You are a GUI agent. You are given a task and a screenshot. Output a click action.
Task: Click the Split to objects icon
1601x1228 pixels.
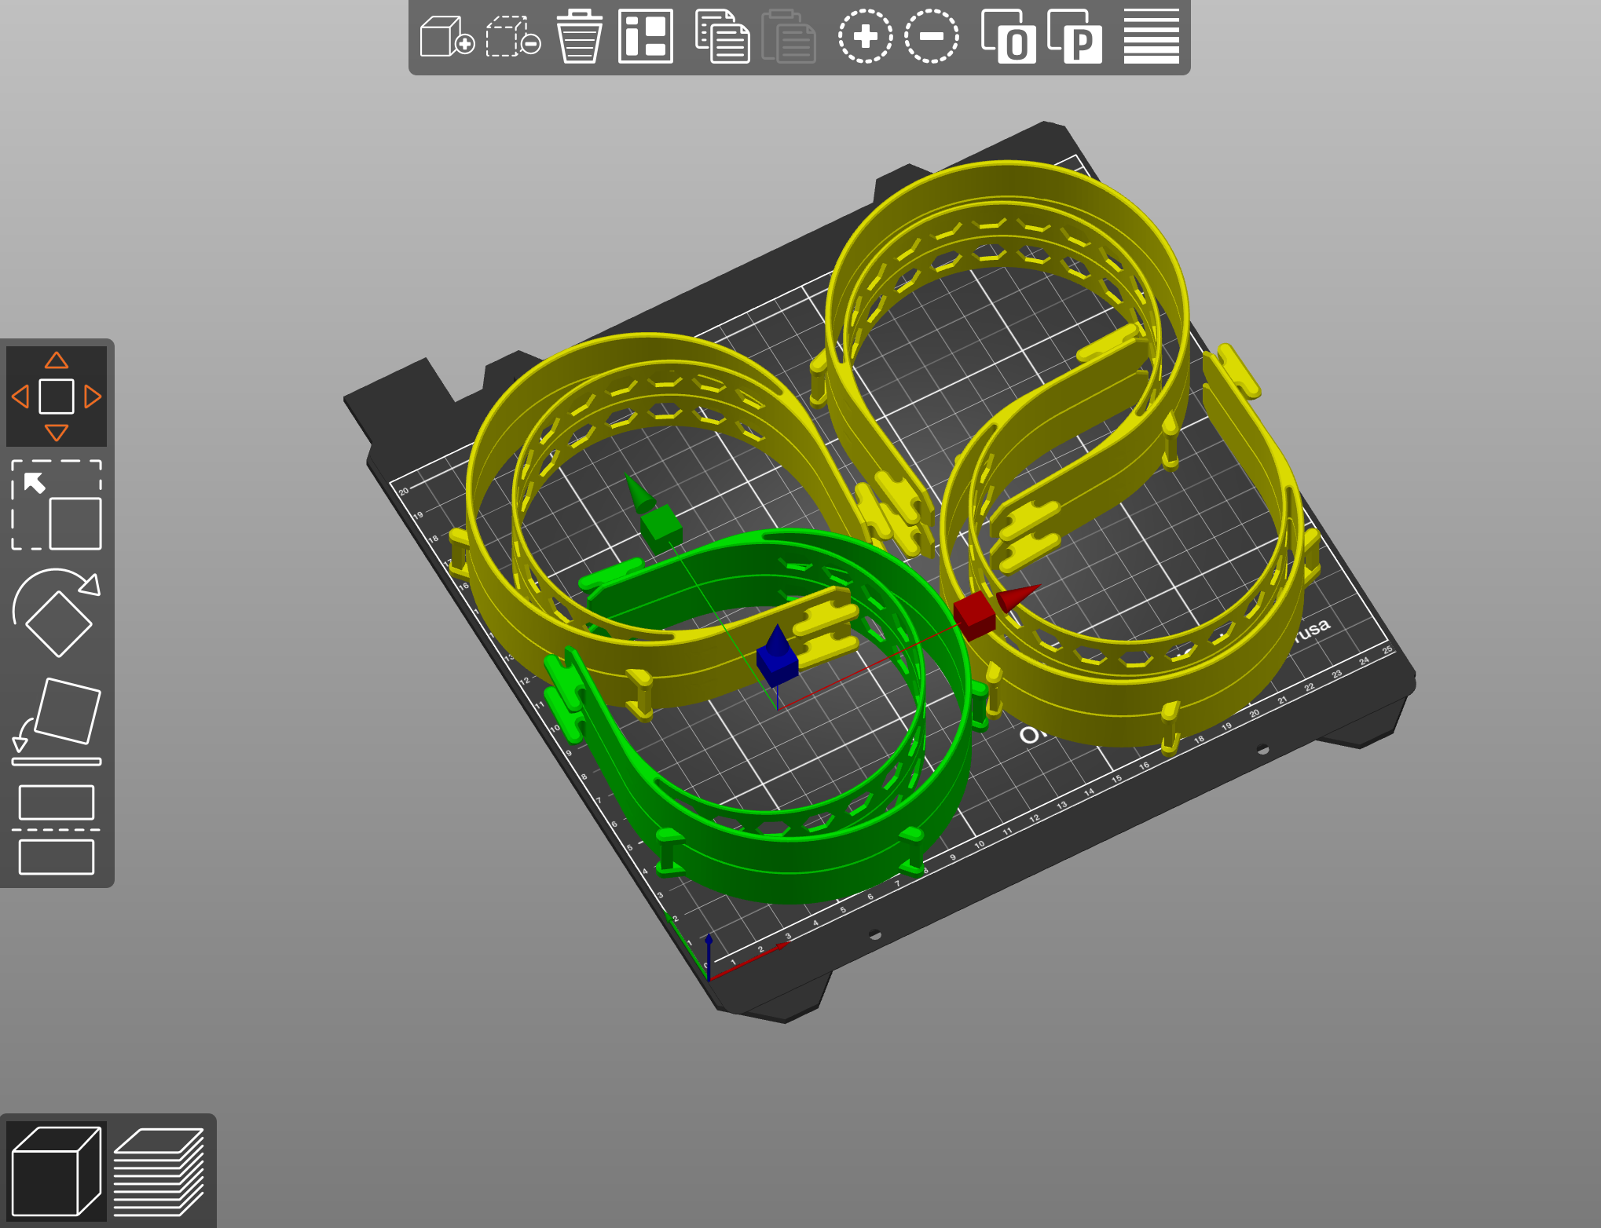coord(1008,36)
